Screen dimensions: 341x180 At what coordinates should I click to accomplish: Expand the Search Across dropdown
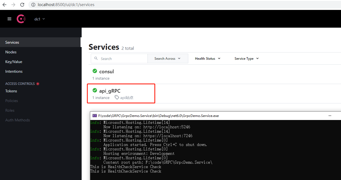(x=167, y=59)
